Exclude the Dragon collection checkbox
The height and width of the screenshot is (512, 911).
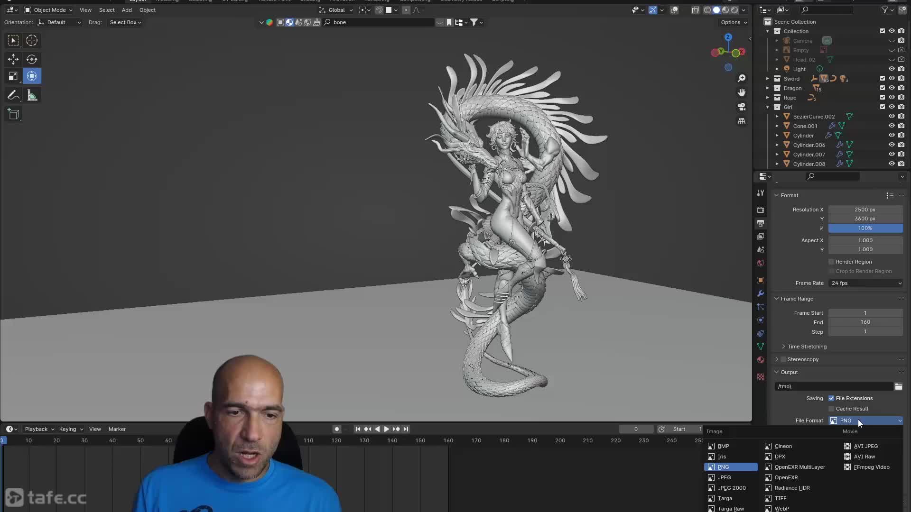pyautogui.click(x=883, y=88)
